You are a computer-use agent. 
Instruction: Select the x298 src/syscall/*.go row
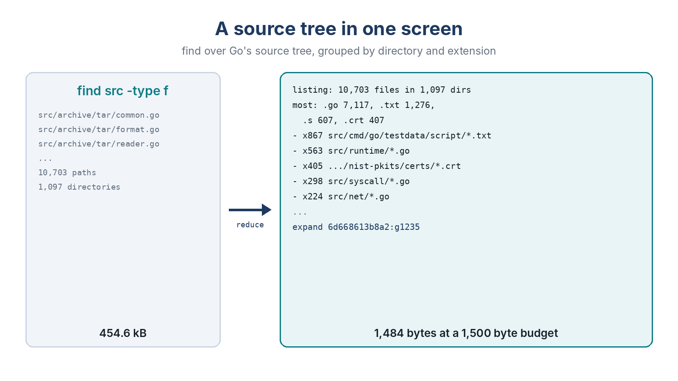click(x=351, y=181)
